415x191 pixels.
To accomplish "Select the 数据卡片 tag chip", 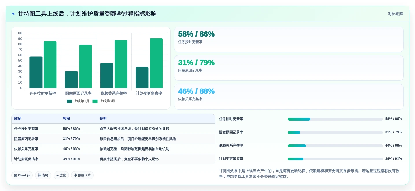I will tap(82, 175).
